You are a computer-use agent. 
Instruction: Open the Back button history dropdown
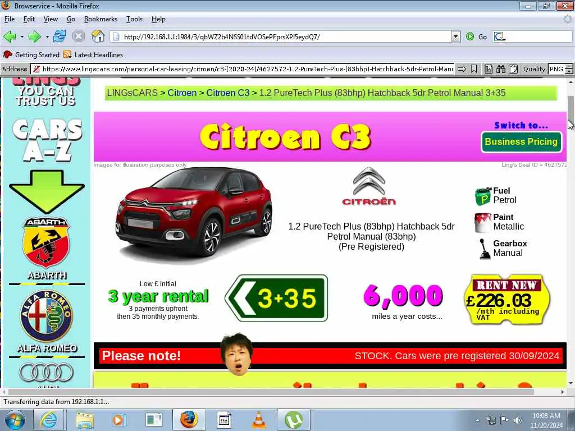coord(22,36)
